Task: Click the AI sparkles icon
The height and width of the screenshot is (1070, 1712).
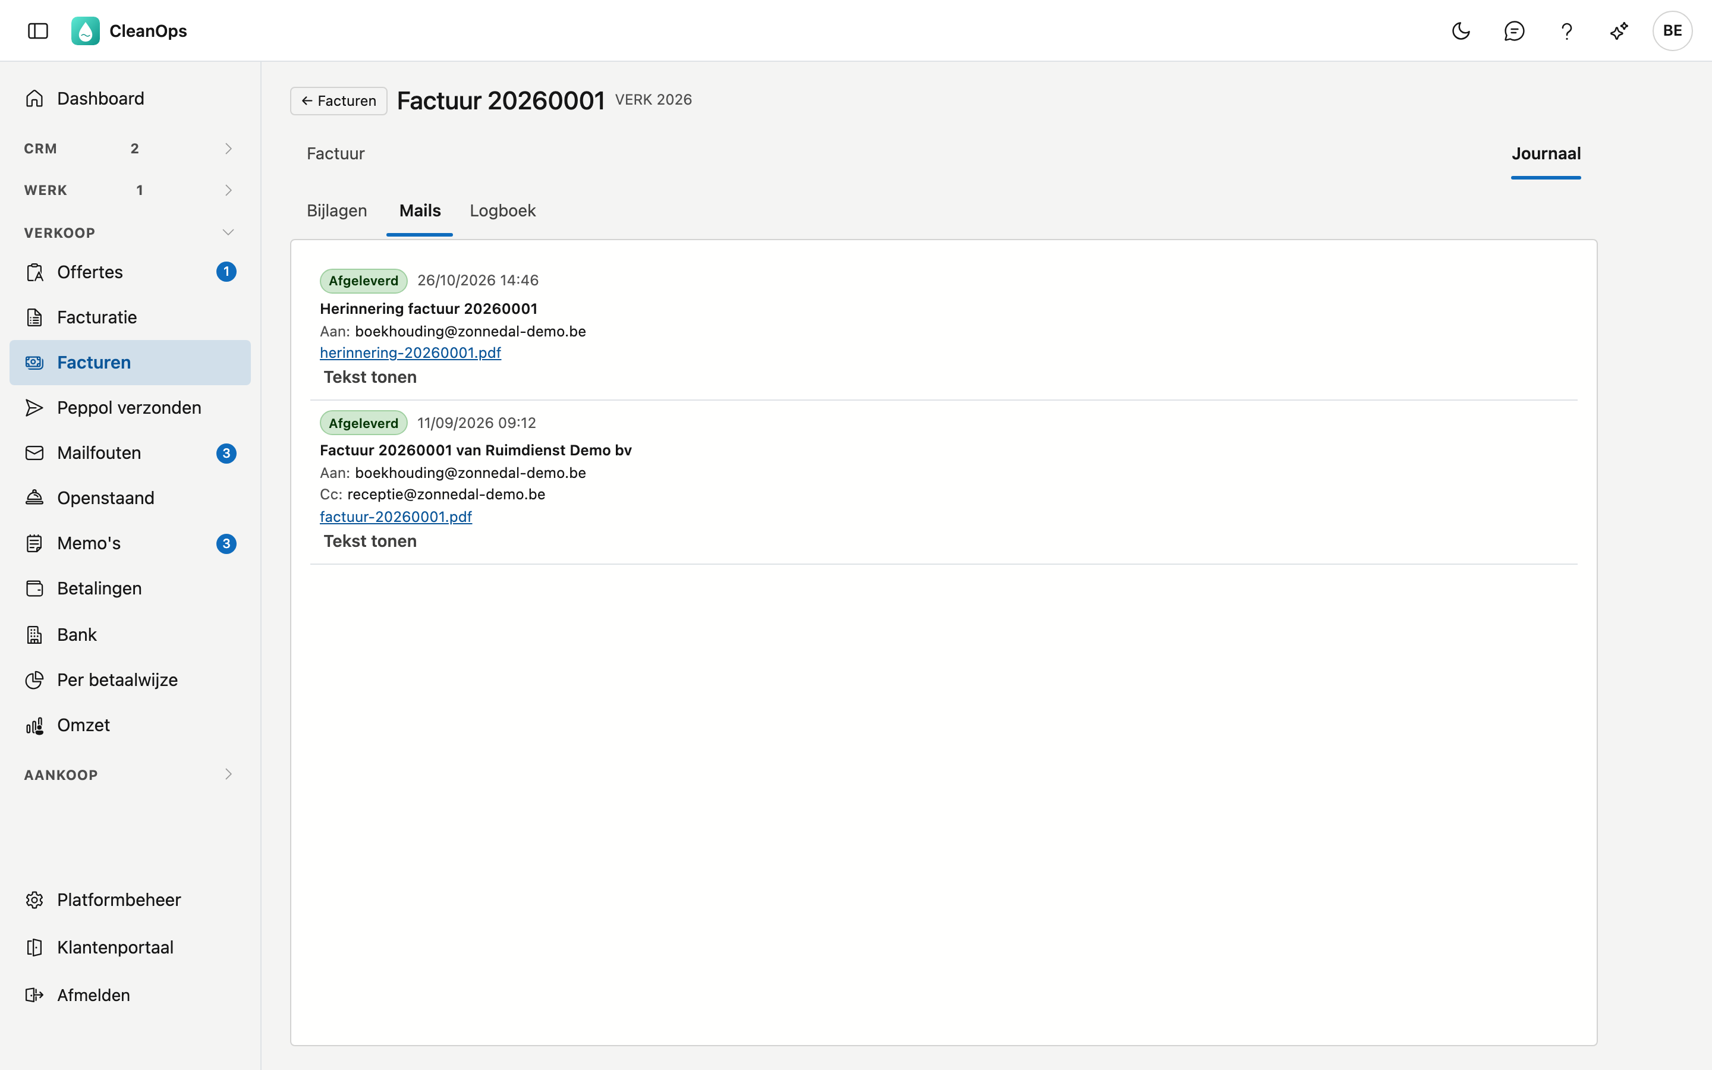Action: [x=1619, y=30]
